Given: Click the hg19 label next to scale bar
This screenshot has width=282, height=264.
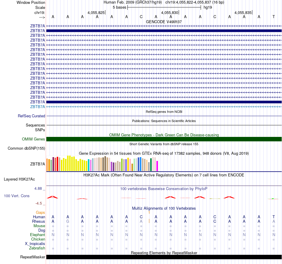Looking at the screenshot, I should pyautogui.click(x=208, y=7).
